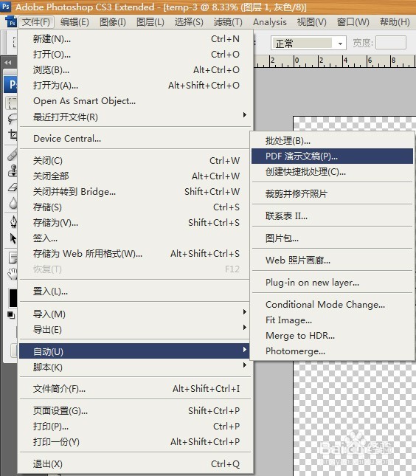Select the Blur tool
Viewport: 416px width, 476px height.
[13, 203]
